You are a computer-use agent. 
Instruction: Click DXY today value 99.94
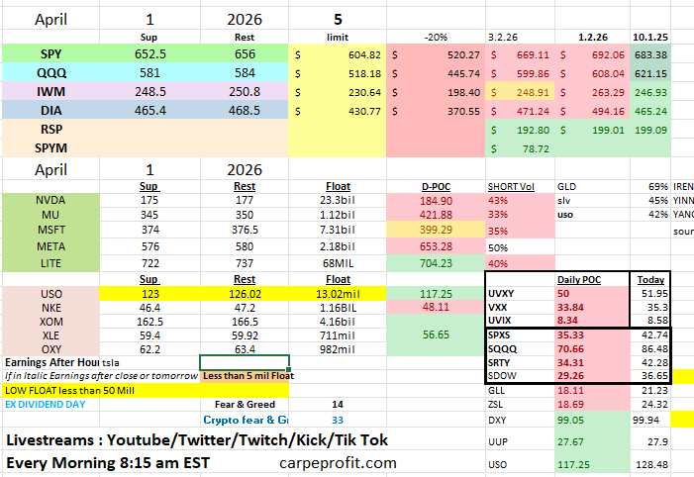point(650,420)
